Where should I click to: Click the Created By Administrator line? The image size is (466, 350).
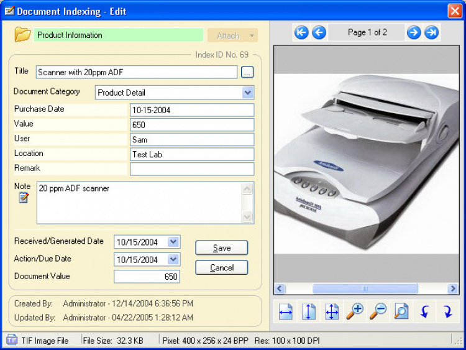[x=104, y=303]
